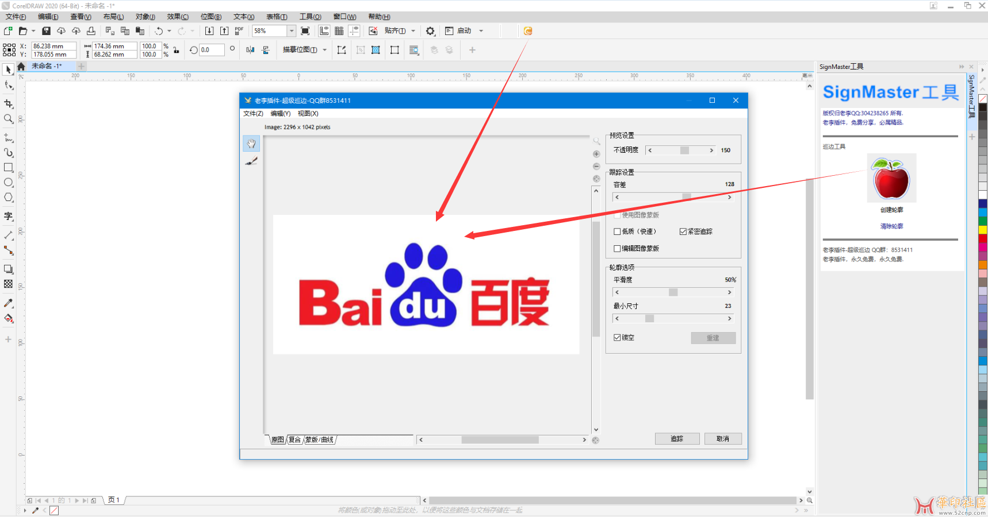Click the 最小尺寸 minimum size slider thumb

pyautogui.click(x=649, y=319)
